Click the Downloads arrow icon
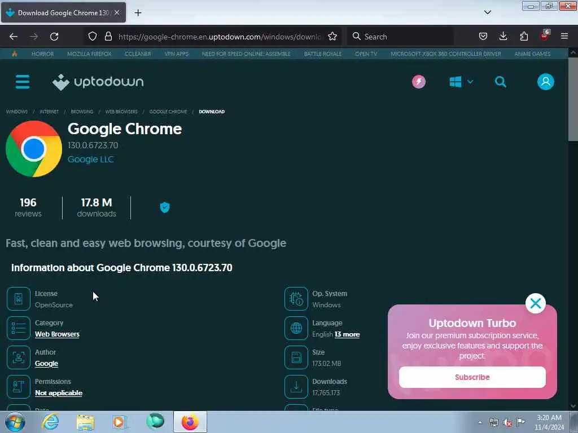 click(296, 387)
